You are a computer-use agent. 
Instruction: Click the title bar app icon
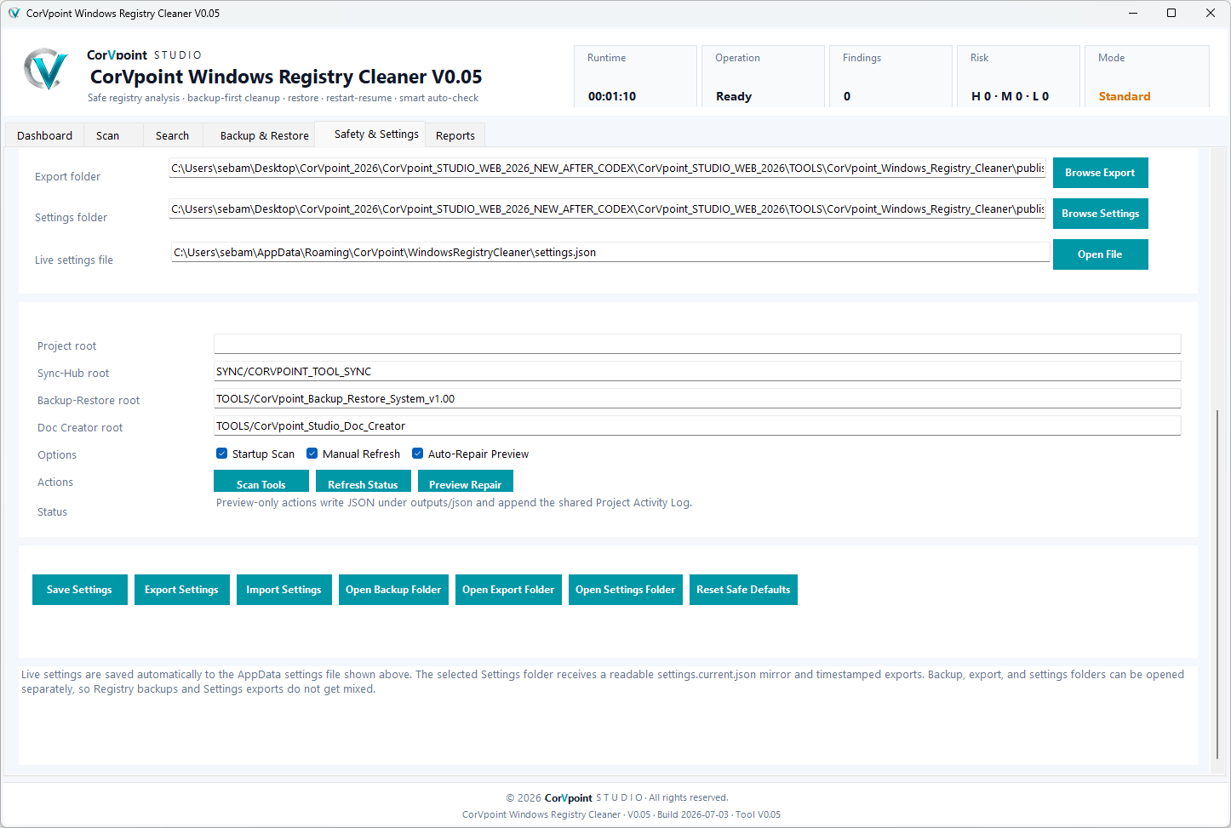[14, 13]
